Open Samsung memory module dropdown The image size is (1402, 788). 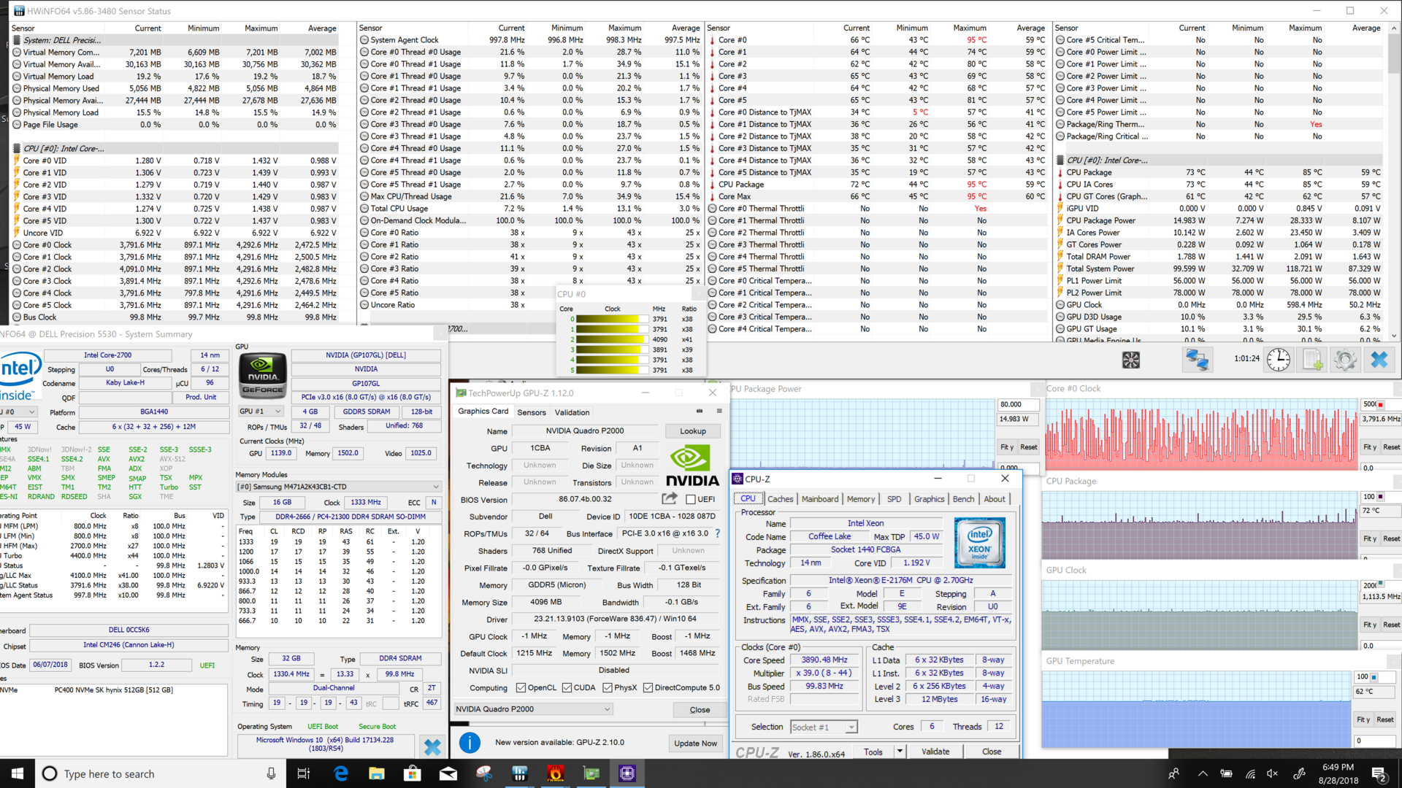(x=339, y=487)
